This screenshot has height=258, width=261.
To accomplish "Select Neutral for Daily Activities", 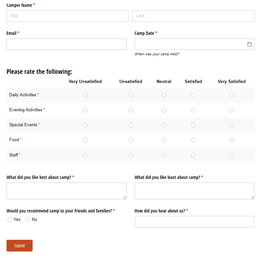I will coord(164,95).
